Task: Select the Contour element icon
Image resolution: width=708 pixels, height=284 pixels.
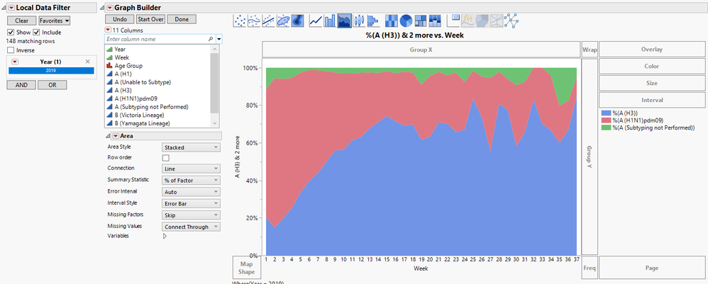Action: coord(297,21)
